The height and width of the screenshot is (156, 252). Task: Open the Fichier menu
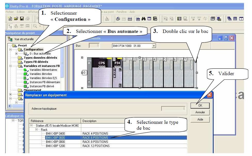[x=10, y=12]
